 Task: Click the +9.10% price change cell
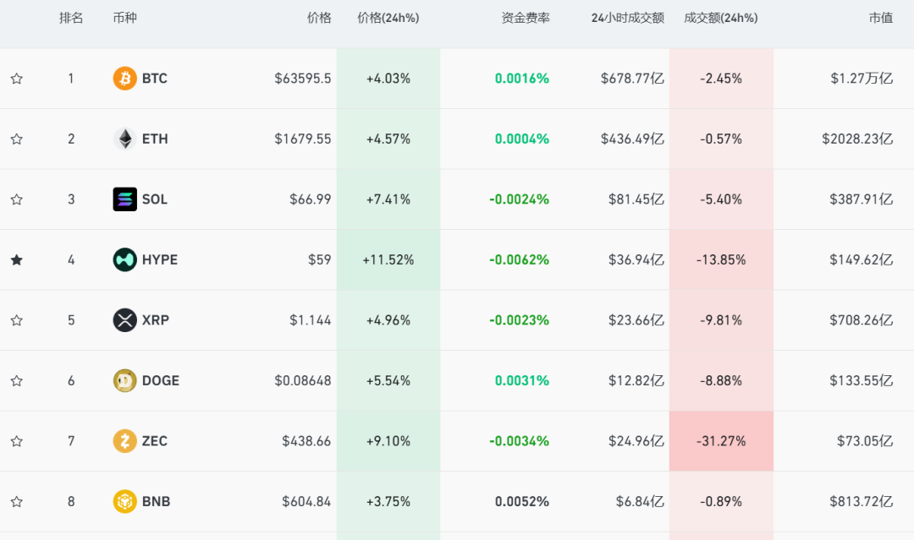click(x=388, y=442)
